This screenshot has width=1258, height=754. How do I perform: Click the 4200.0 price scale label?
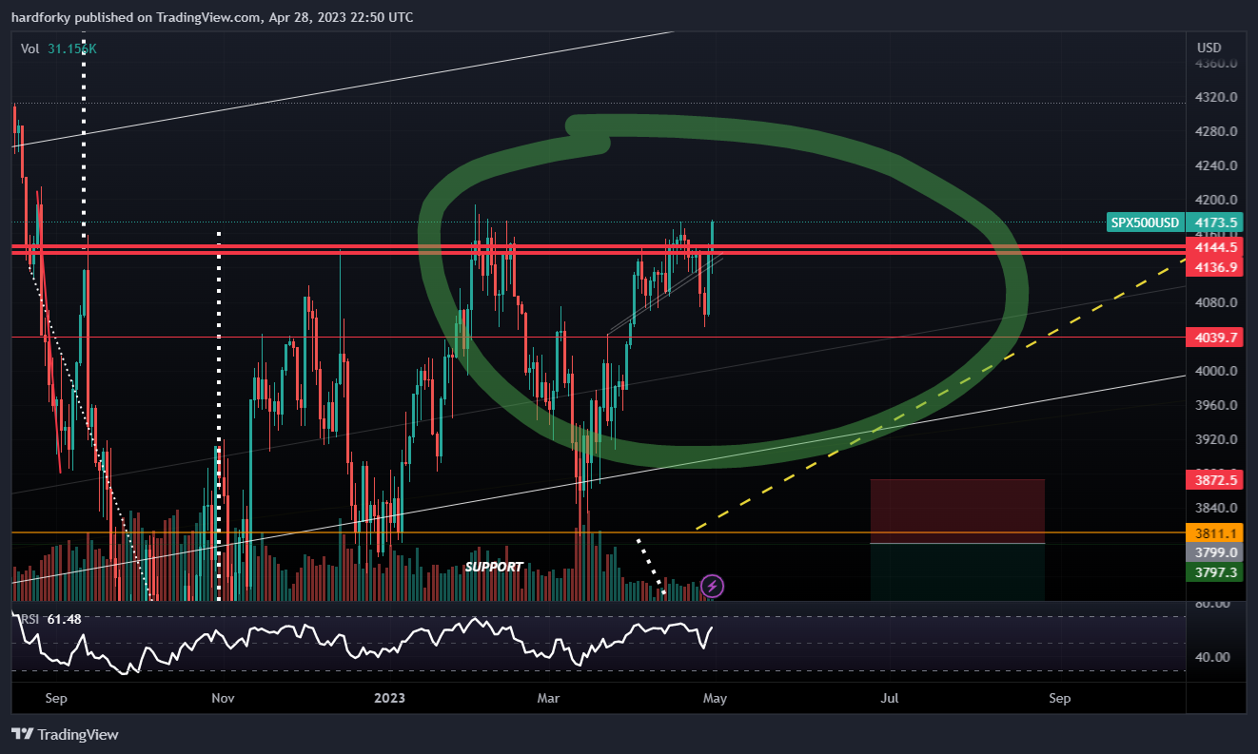[1216, 200]
